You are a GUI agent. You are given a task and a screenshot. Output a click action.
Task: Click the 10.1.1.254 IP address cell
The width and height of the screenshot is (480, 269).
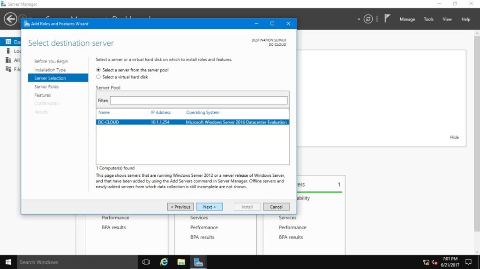(160, 122)
